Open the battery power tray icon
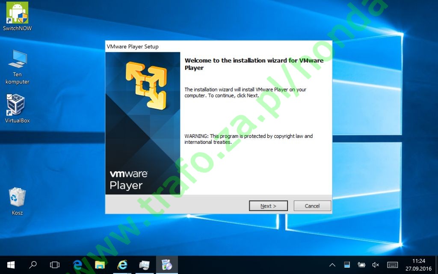This screenshot has width=438, height=274. 361,265
